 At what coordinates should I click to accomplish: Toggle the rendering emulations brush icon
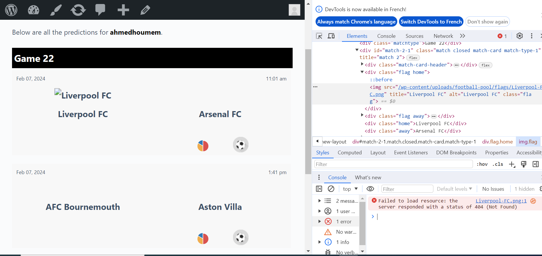coord(524,164)
